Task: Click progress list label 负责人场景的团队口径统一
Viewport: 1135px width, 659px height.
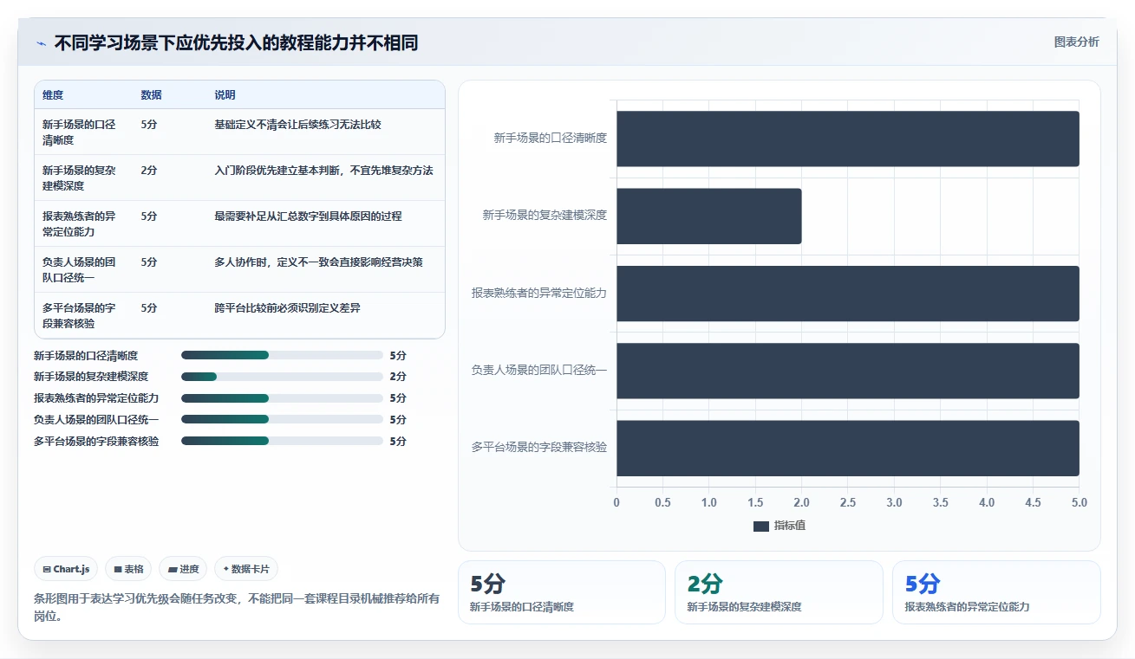Action: pyautogui.click(x=96, y=419)
